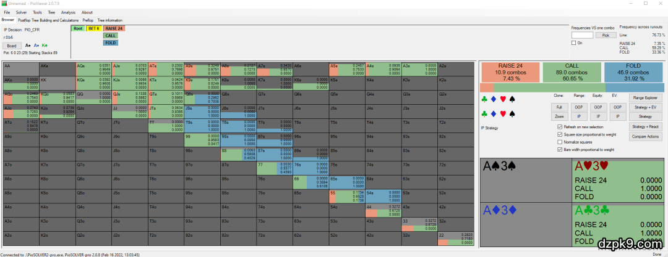The height and width of the screenshot is (257, 668).
Task: Enable the Normalize squares checkbox
Action: [x=560, y=142]
